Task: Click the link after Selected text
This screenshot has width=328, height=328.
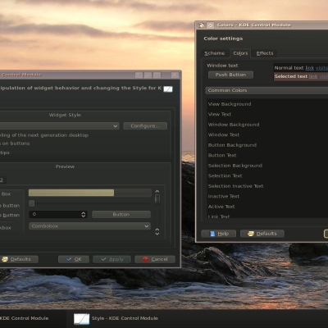Action: [x=313, y=76]
